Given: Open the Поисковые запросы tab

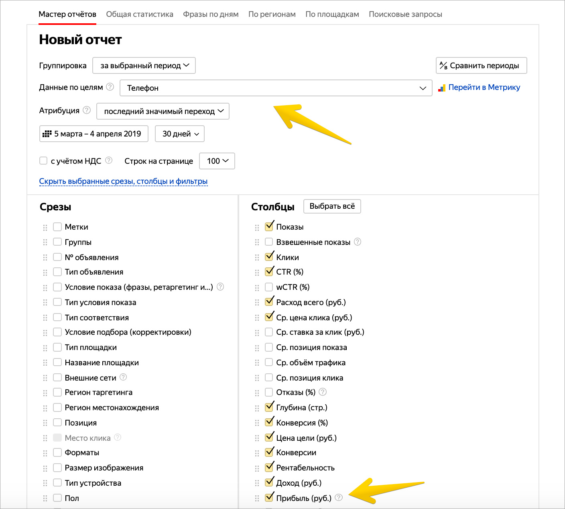Looking at the screenshot, I should coord(405,14).
